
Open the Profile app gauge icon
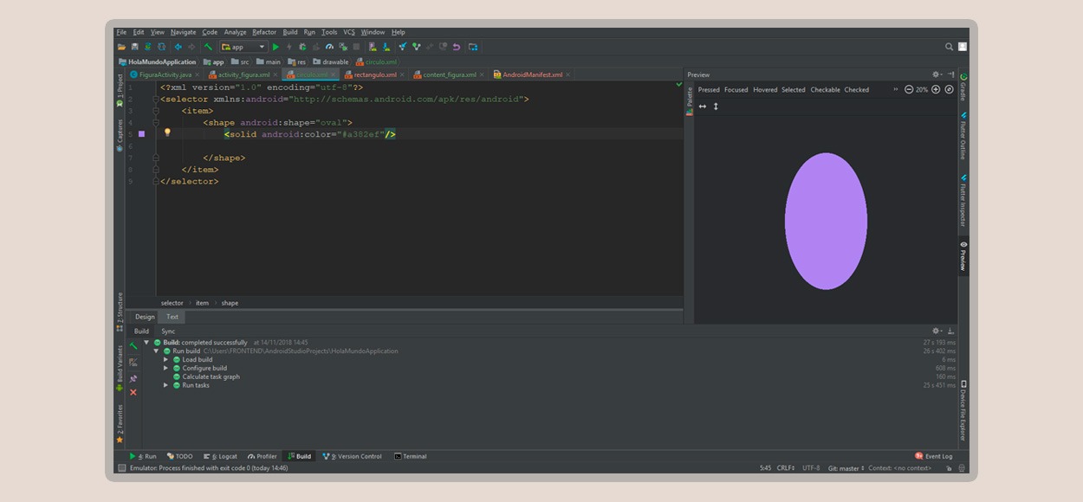(329, 47)
